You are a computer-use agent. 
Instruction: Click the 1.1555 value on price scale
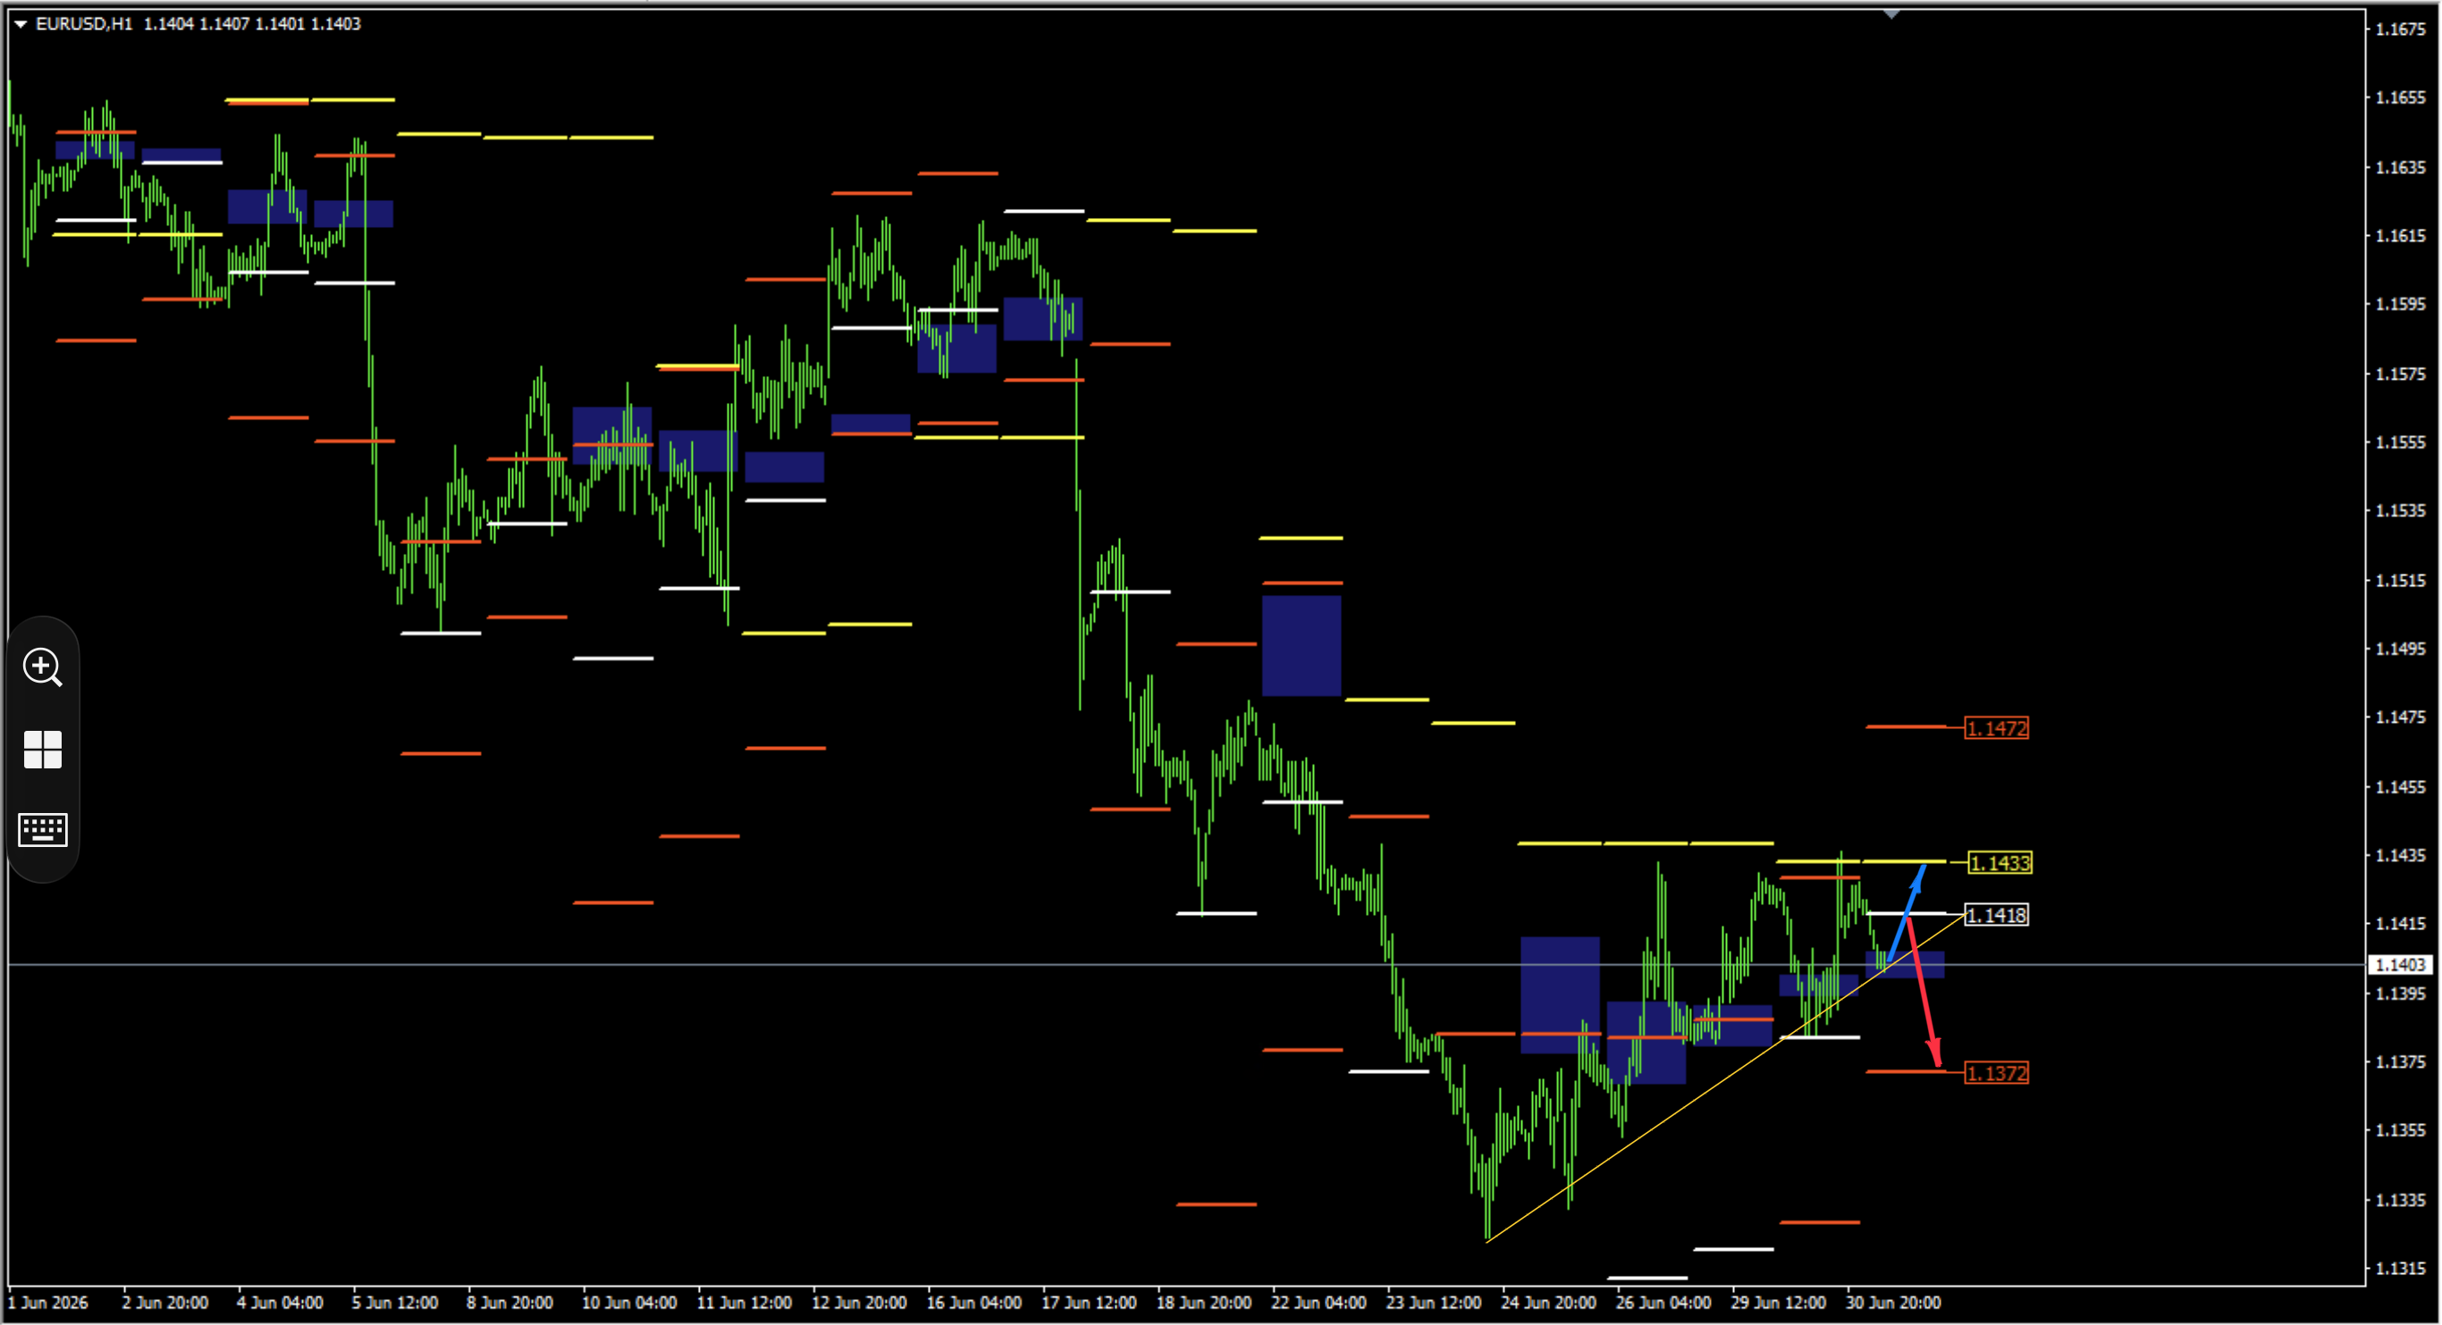[x=2400, y=442]
